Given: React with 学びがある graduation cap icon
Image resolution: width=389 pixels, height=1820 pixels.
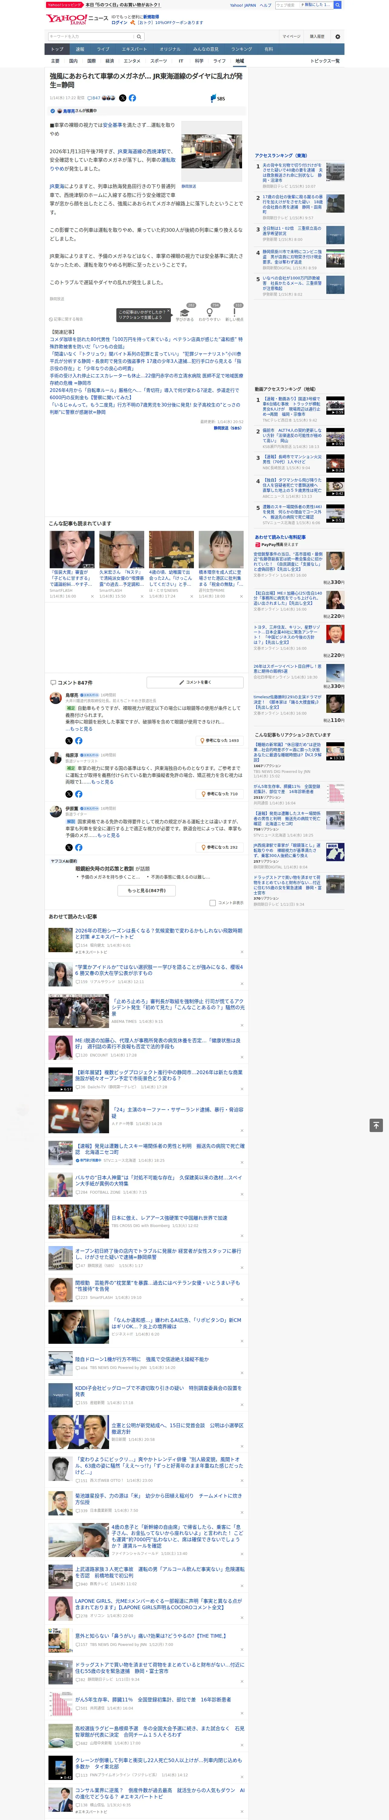Looking at the screenshot, I should (185, 313).
